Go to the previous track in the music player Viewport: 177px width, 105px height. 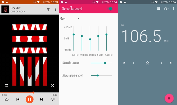click(x=18, y=99)
